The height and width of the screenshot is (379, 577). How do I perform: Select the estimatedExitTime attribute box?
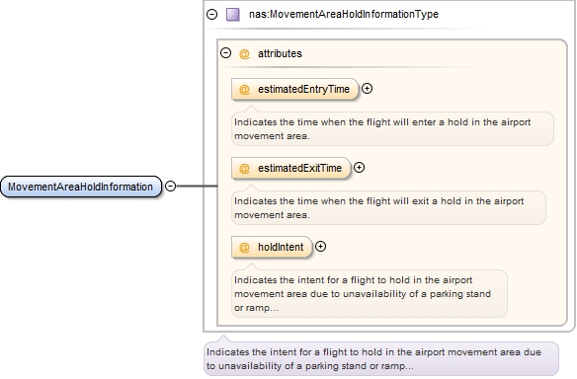click(291, 168)
